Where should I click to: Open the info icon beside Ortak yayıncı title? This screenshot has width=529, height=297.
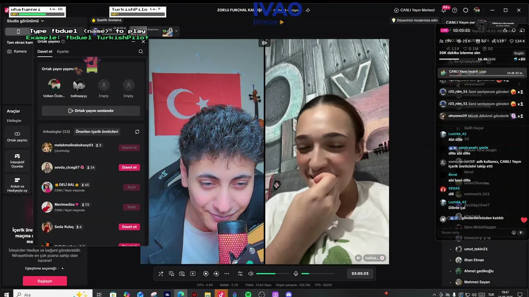pyautogui.click(x=63, y=42)
